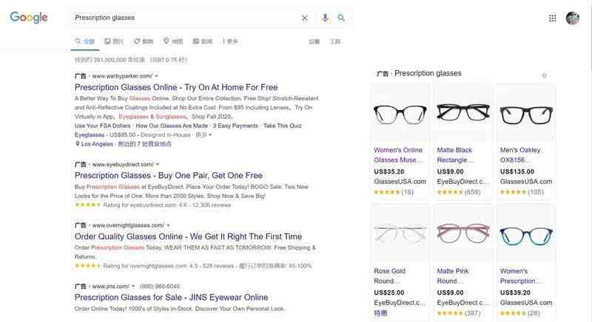Click the Men's Oakley OX8156 glasses thumbnail
The height and width of the screenshot is (322, 592).
click(x=526, y=114)
